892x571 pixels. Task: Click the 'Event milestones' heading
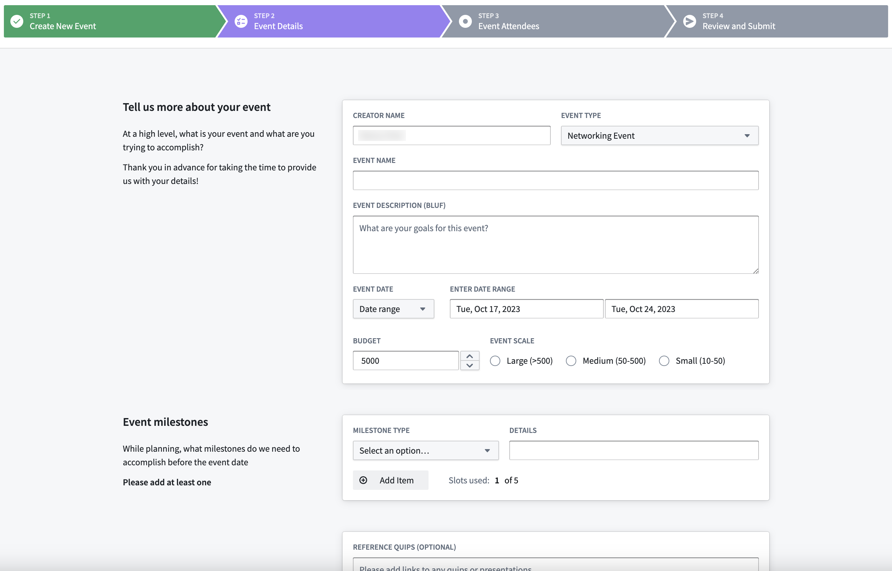pyautogui.click(x=165, y=422)
